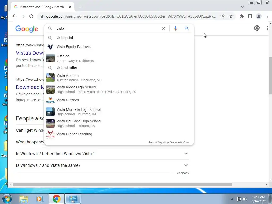Viewport: 272px width, 204px height.
Task: Switch to Chrome in the taskbar
Action: coord(57,199)
